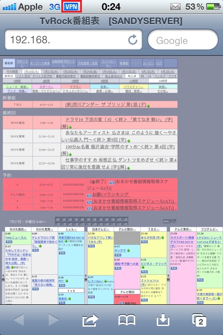Click green icon after 仕事学のすすめ [解]
This screenshot has height=335, width=223.
pyautogui.click(x=128, y=168)
